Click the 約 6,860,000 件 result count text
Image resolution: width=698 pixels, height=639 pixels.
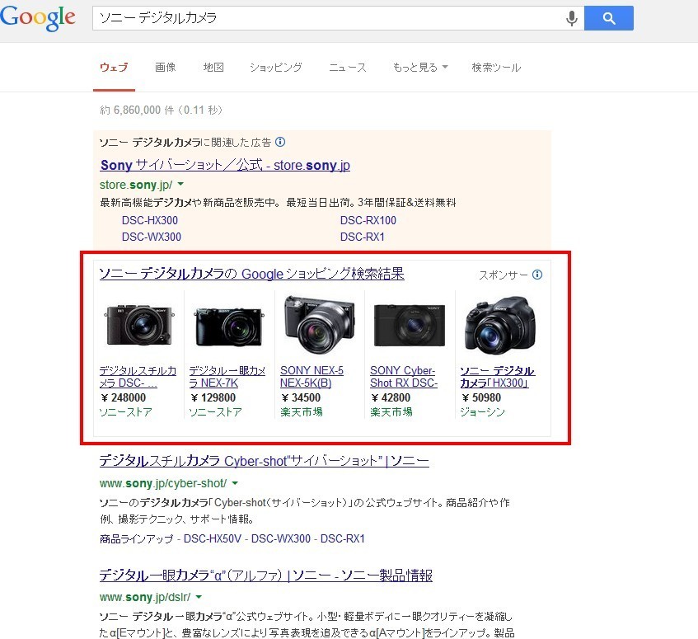pos(162,110)
